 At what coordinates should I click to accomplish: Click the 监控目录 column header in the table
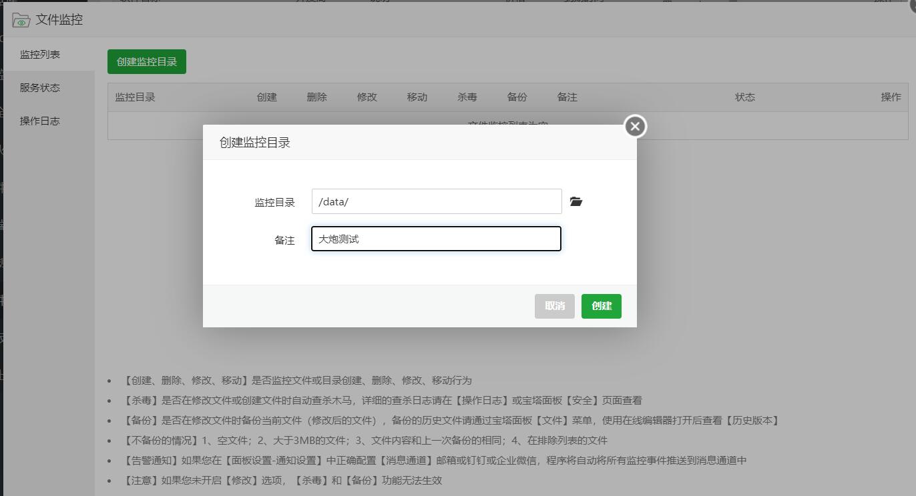click(135, 97)
